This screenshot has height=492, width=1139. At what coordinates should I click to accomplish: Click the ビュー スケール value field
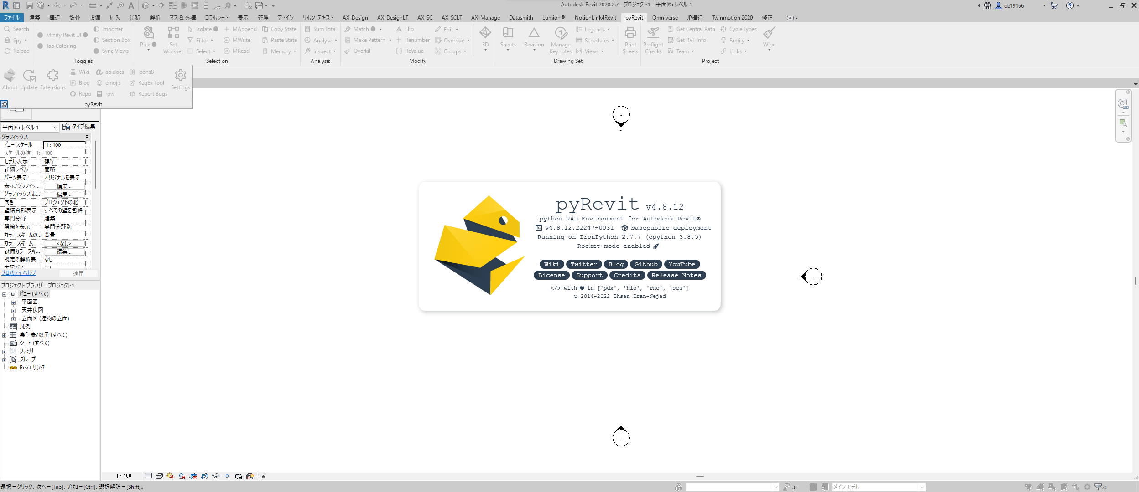(64, 145)
